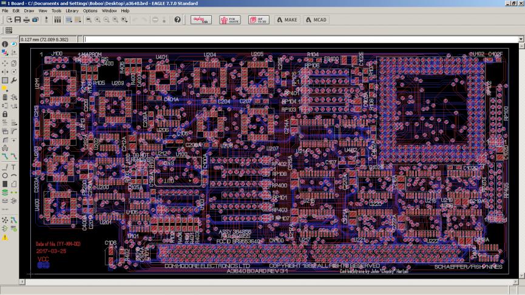This screenshot has height=295, width=525.
Task: Select the Mirror tool
Action: click(x=5, y=72)
